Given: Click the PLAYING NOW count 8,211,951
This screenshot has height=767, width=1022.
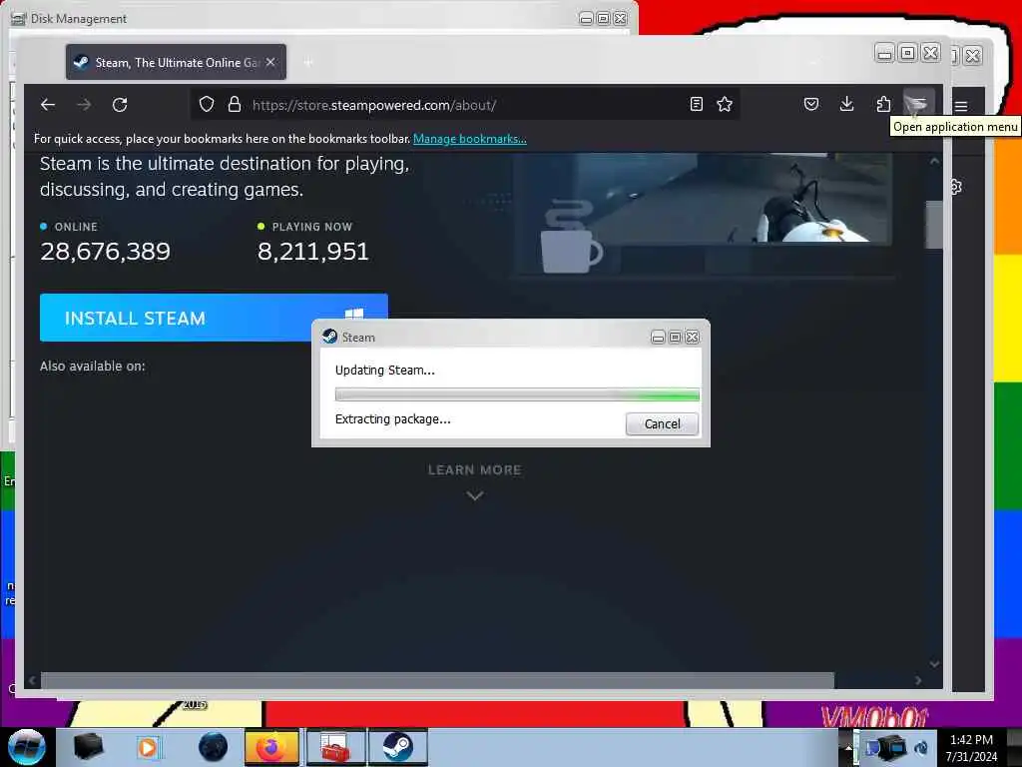Looking at the screenshot, I should pos(312,251).
